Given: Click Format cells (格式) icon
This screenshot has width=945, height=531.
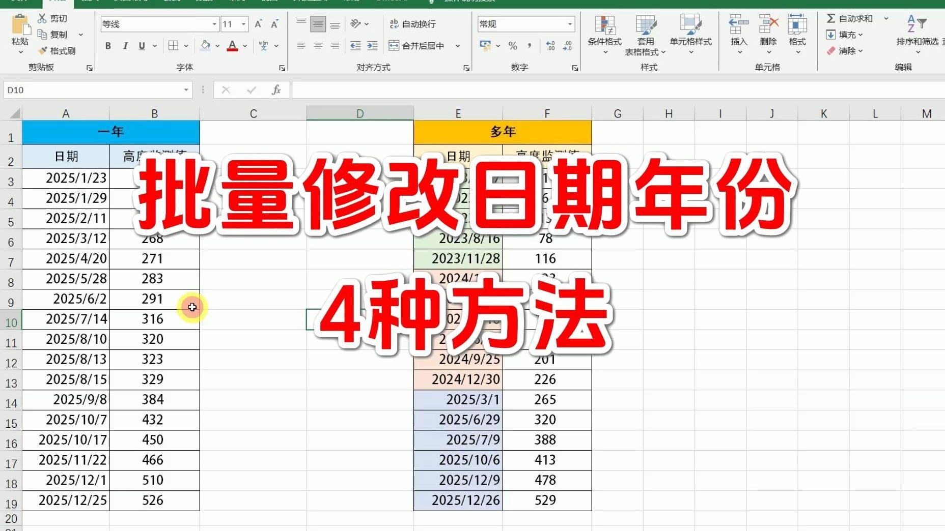Looking at the screenshot, I should point(797,24).
